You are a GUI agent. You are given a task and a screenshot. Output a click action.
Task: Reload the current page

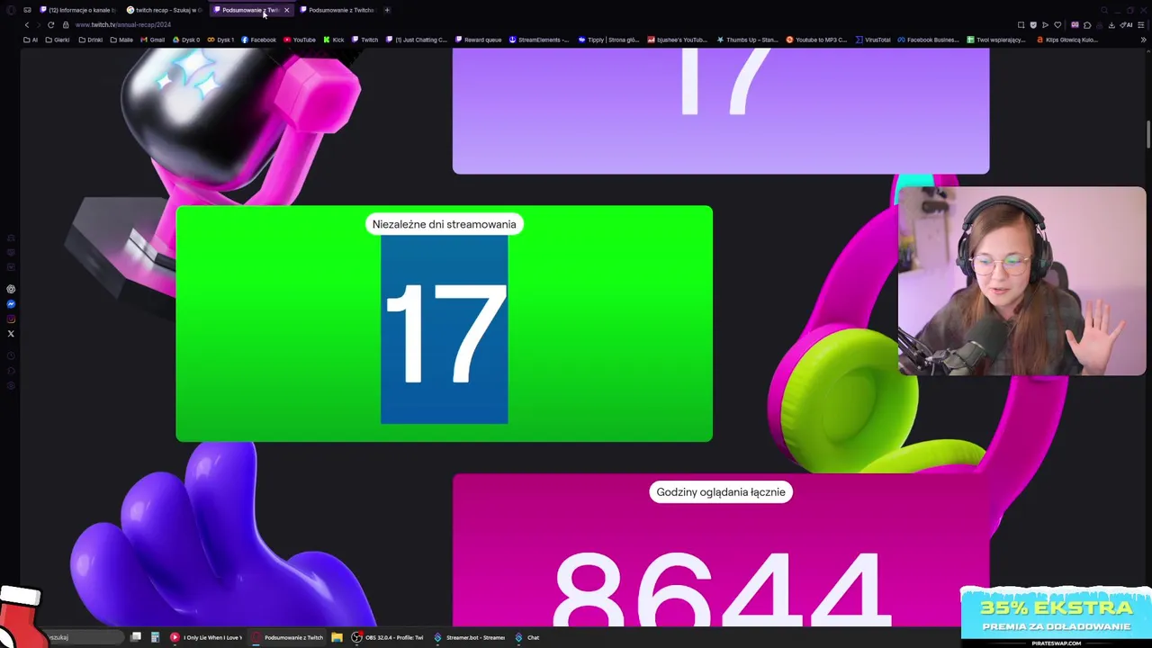(x=50, y=24)
